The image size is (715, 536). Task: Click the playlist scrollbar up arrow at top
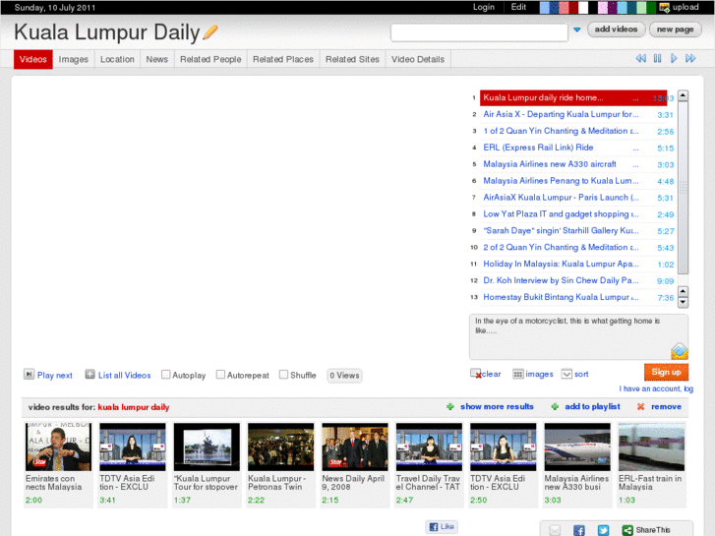683,95
